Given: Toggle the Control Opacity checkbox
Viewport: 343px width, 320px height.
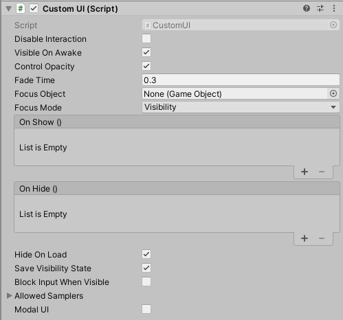Looking at the screenshot, I should pyautogui.click(x=146, y=66).
